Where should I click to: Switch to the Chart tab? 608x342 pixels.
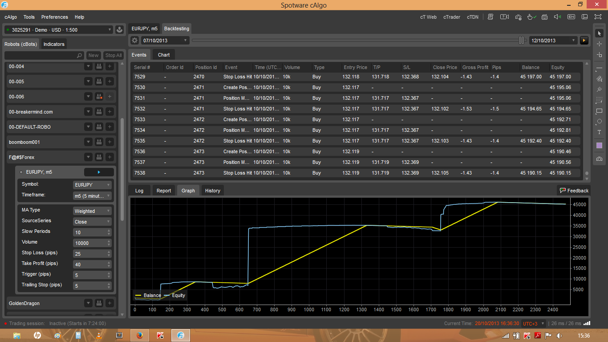coord(164,55)
